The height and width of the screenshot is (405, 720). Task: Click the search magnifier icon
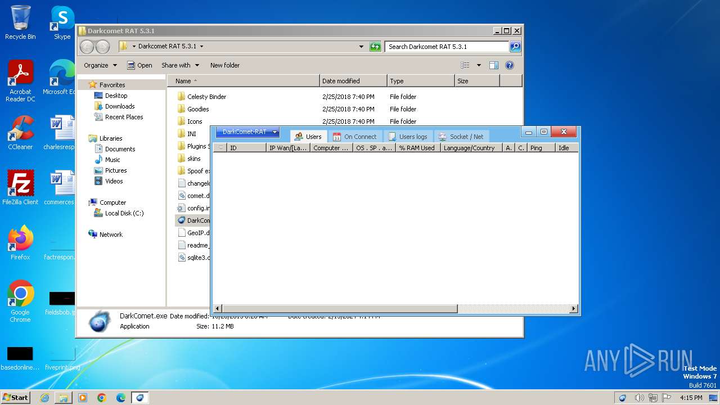[515, 47]
